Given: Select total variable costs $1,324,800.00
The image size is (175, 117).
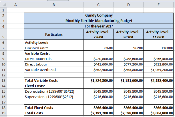Looking at the screenshot, I should pos(98,80).
